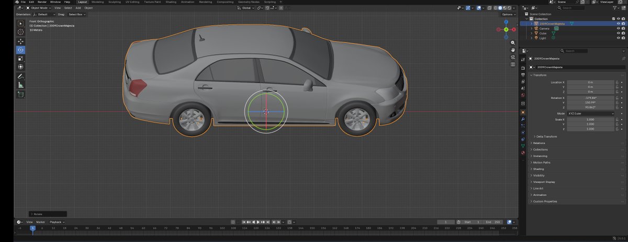
Task: Open the Render menu
Action: (42, 2)
